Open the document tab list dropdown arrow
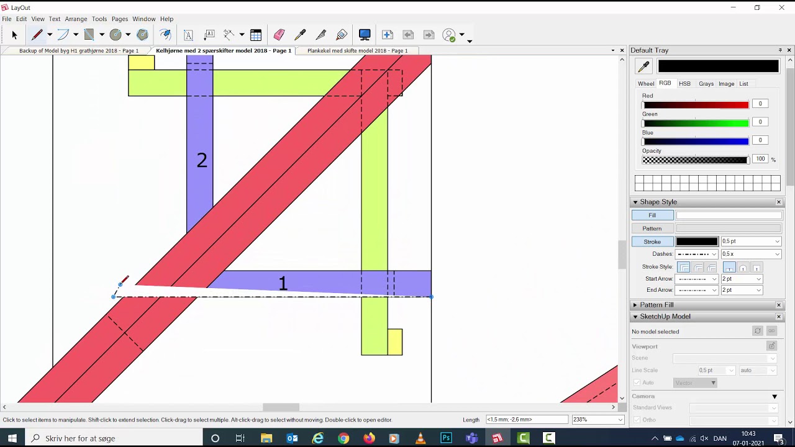The height and width of the screenshot is (447, 795). click(x=613, y=51)
